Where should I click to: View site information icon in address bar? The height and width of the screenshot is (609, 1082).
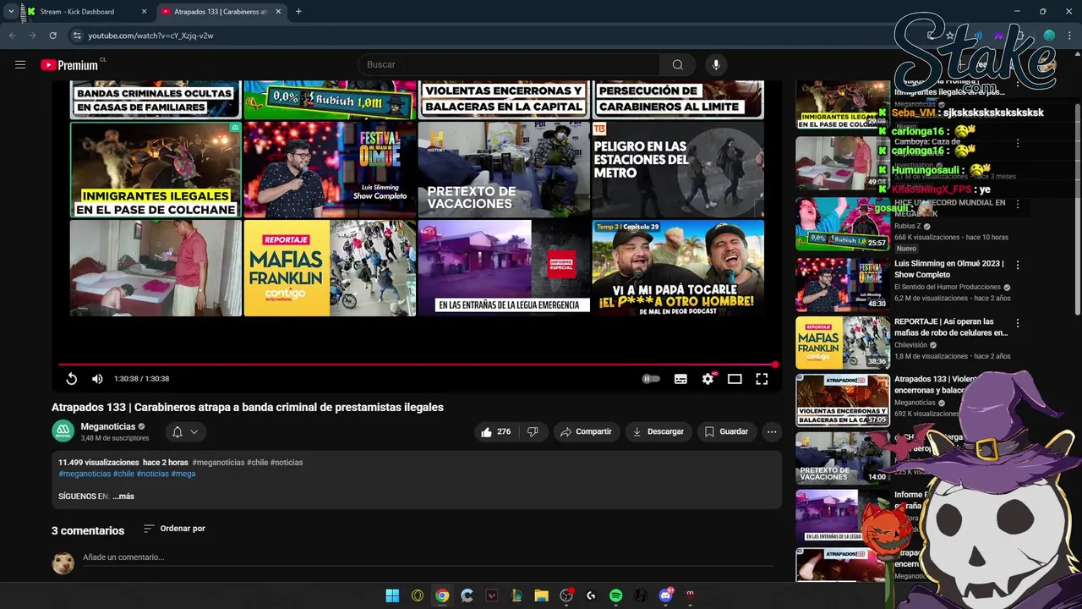76,36
